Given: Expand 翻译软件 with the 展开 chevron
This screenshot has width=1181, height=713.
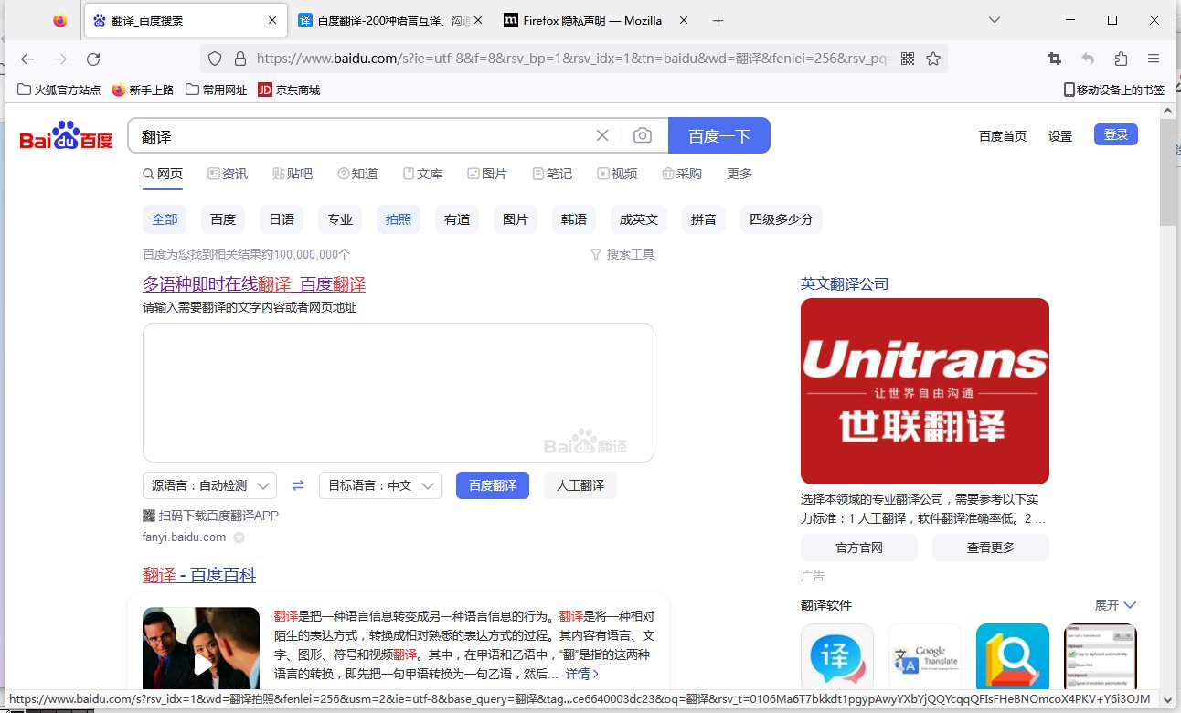Looking at the screenshot, I should tap(1116, 605).
